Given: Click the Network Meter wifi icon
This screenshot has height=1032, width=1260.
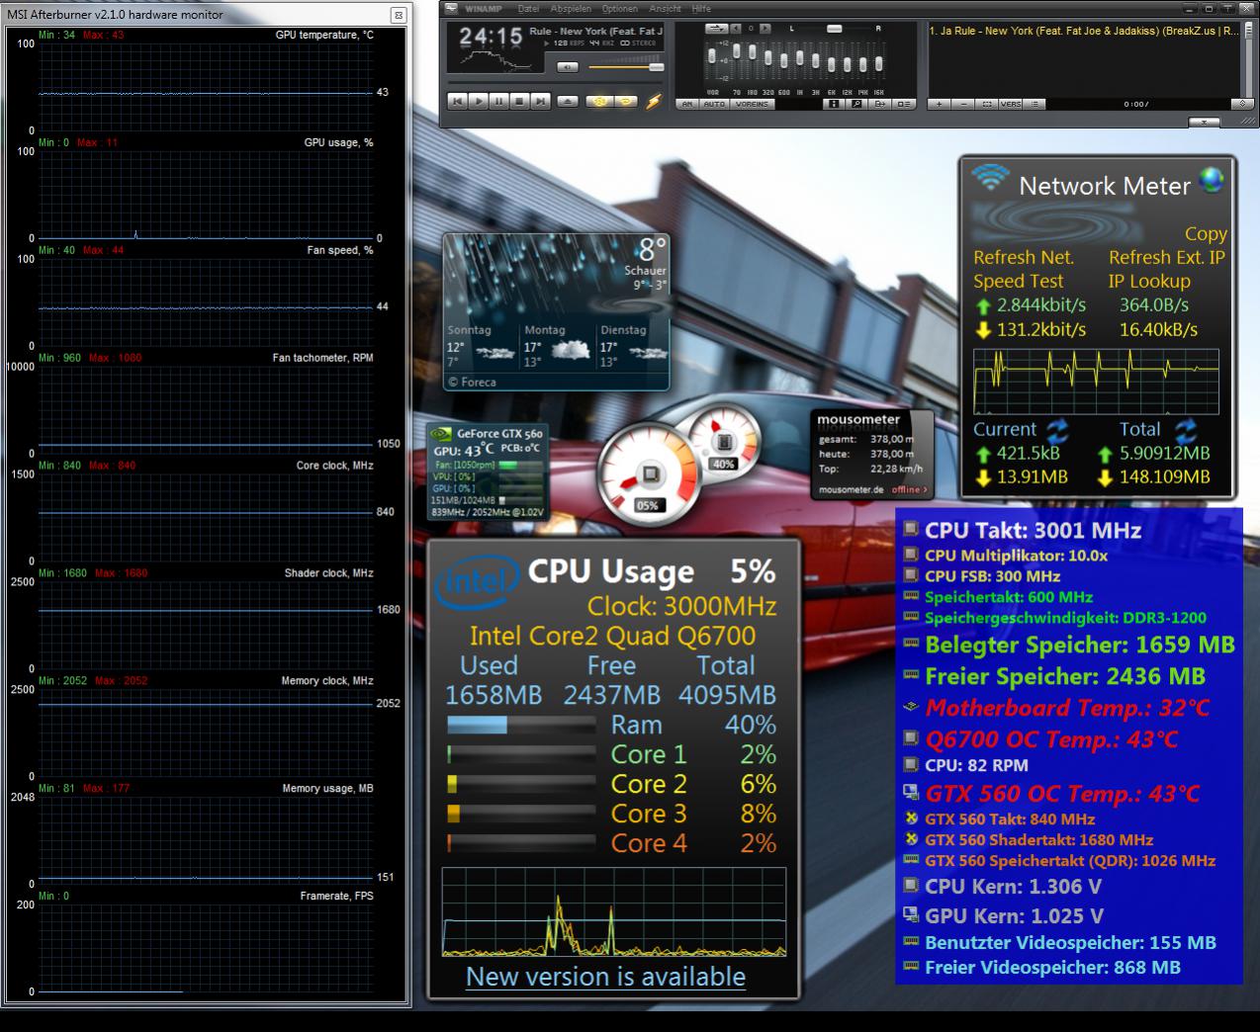Looking at the screenshot, I should 989,177.
